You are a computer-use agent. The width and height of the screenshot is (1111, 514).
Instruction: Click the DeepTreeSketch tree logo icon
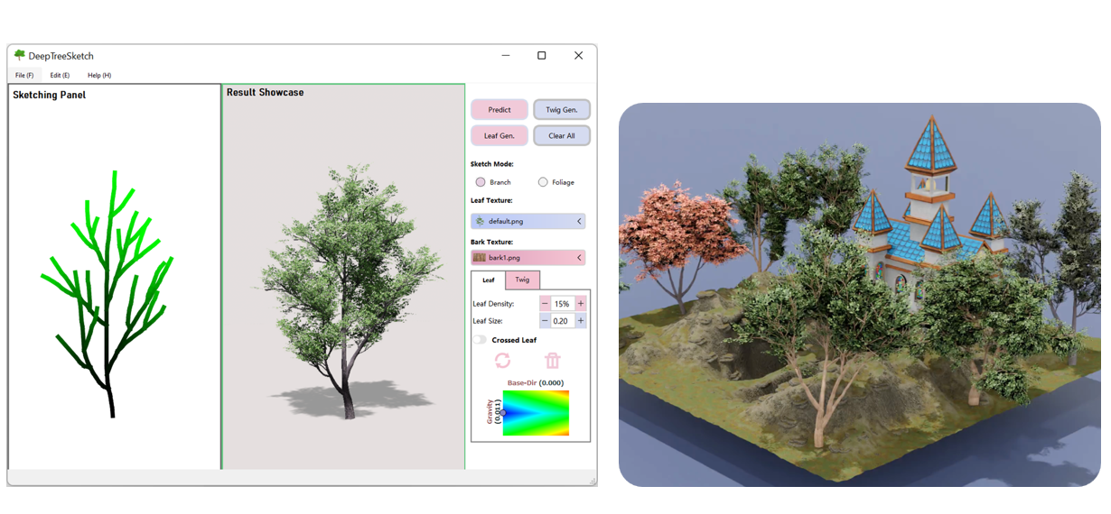(19, 56)
